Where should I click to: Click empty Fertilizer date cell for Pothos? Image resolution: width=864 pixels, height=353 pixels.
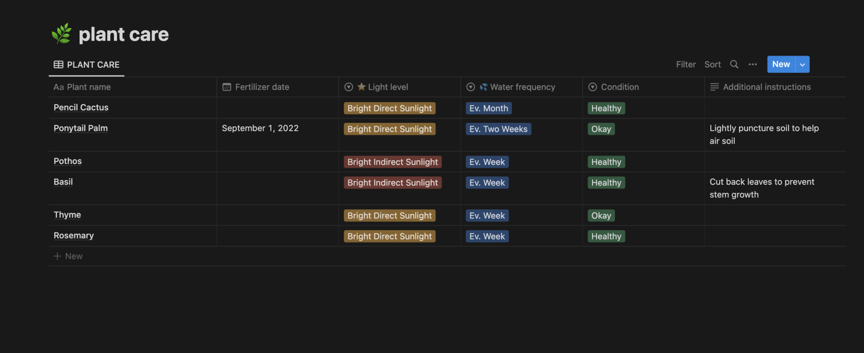coord(278,162)
